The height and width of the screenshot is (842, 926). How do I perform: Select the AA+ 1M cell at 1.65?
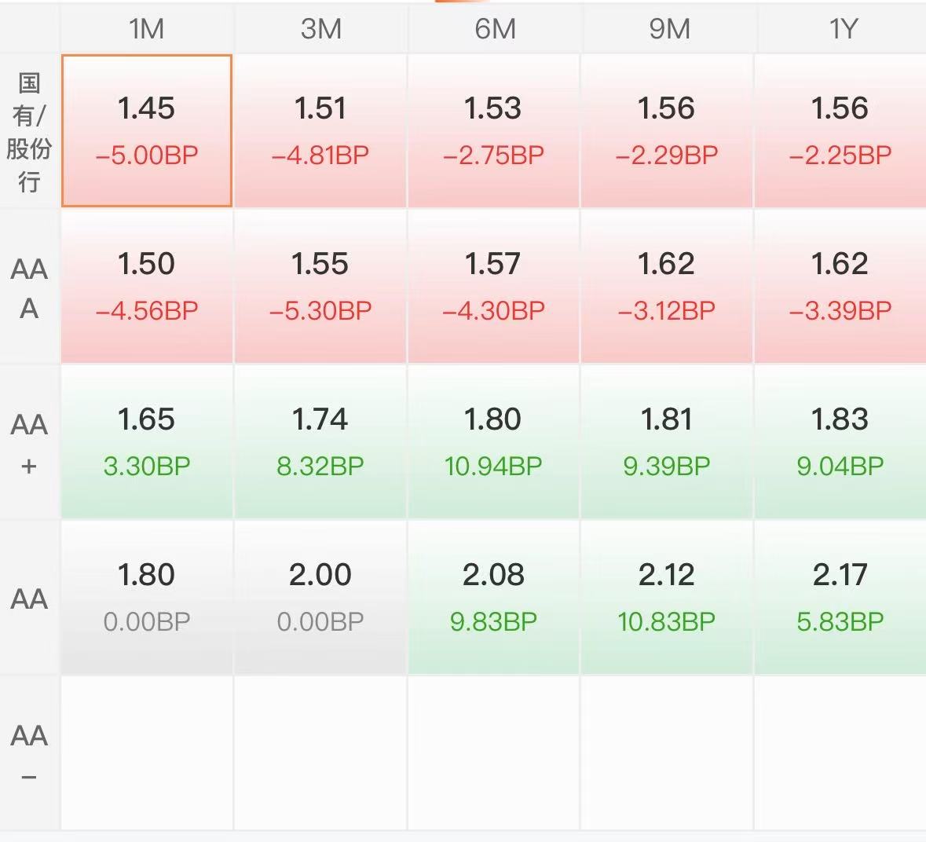[x=146, y=442]
